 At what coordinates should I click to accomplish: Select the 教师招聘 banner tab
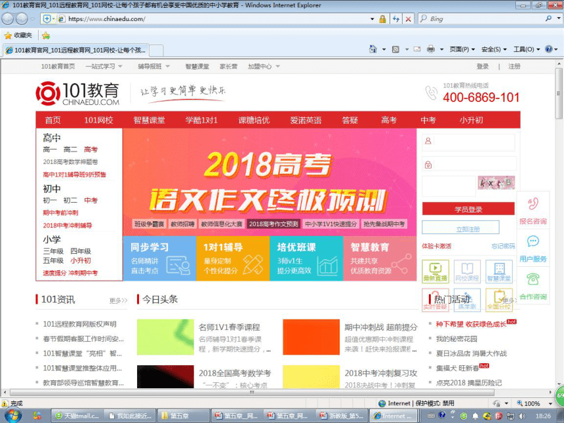(x=183, y=224)
